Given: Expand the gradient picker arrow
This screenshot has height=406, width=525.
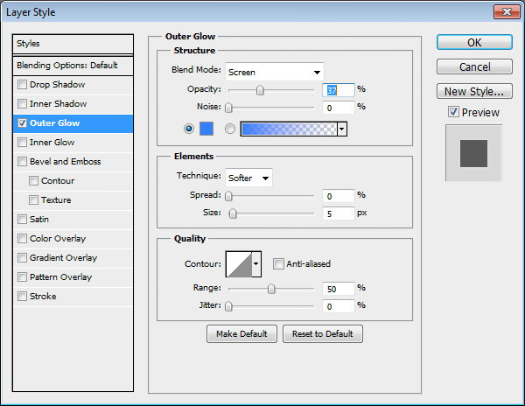Looking at the screenshot, I should point(342,129).
